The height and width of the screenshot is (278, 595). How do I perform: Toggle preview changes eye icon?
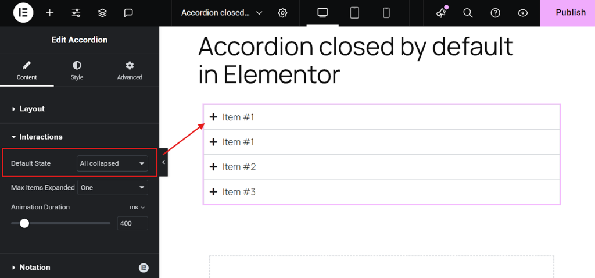pos(522,13)
